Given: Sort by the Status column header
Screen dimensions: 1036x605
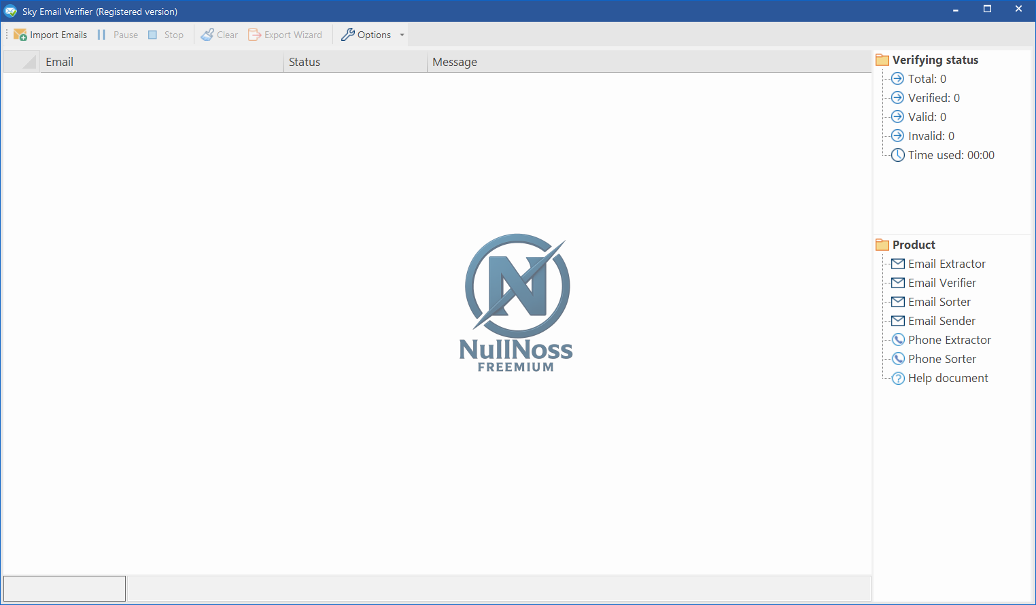Looking at the screenshot, I should tap(356, 62).
